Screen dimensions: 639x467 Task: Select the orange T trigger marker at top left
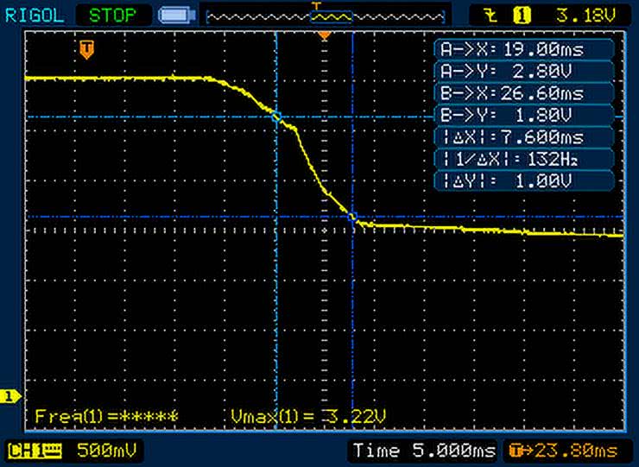[x=86, y=51]
